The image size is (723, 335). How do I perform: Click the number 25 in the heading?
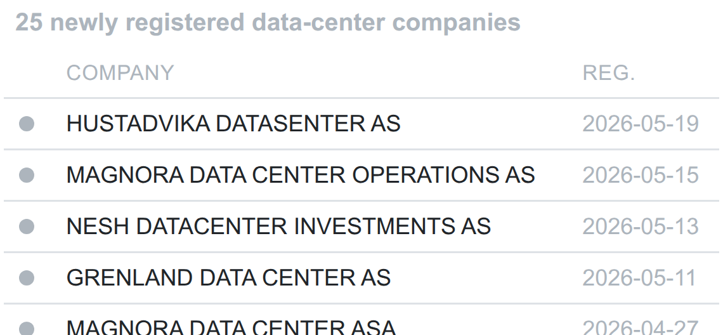tap(29, 22)
